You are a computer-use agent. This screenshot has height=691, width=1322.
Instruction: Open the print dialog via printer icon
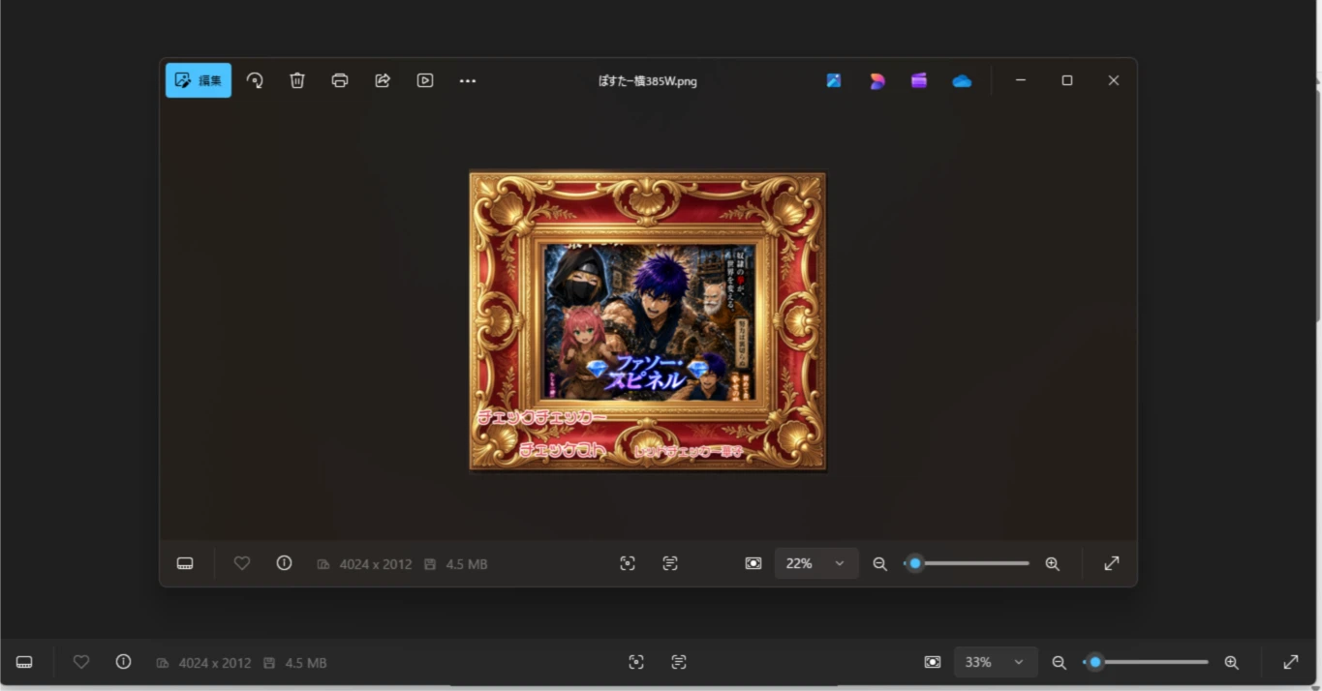point(340,80)
